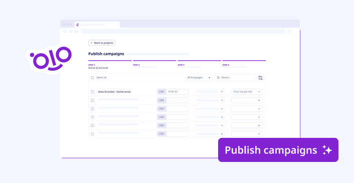Click the back arrow in Back to projects

tap(91, 43)
